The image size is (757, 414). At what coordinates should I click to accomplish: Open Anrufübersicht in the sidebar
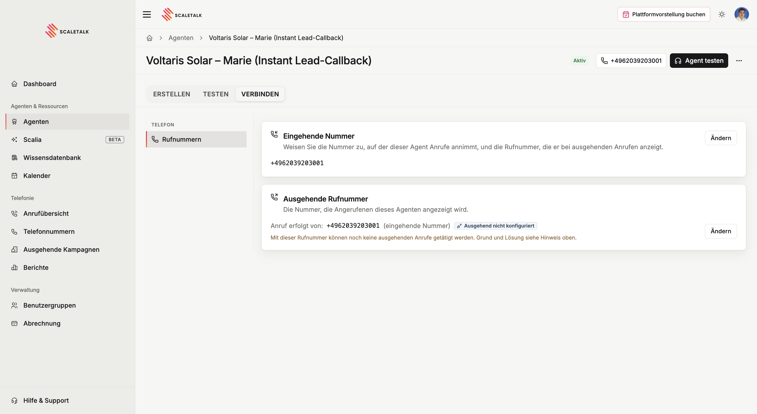(68, 214)
